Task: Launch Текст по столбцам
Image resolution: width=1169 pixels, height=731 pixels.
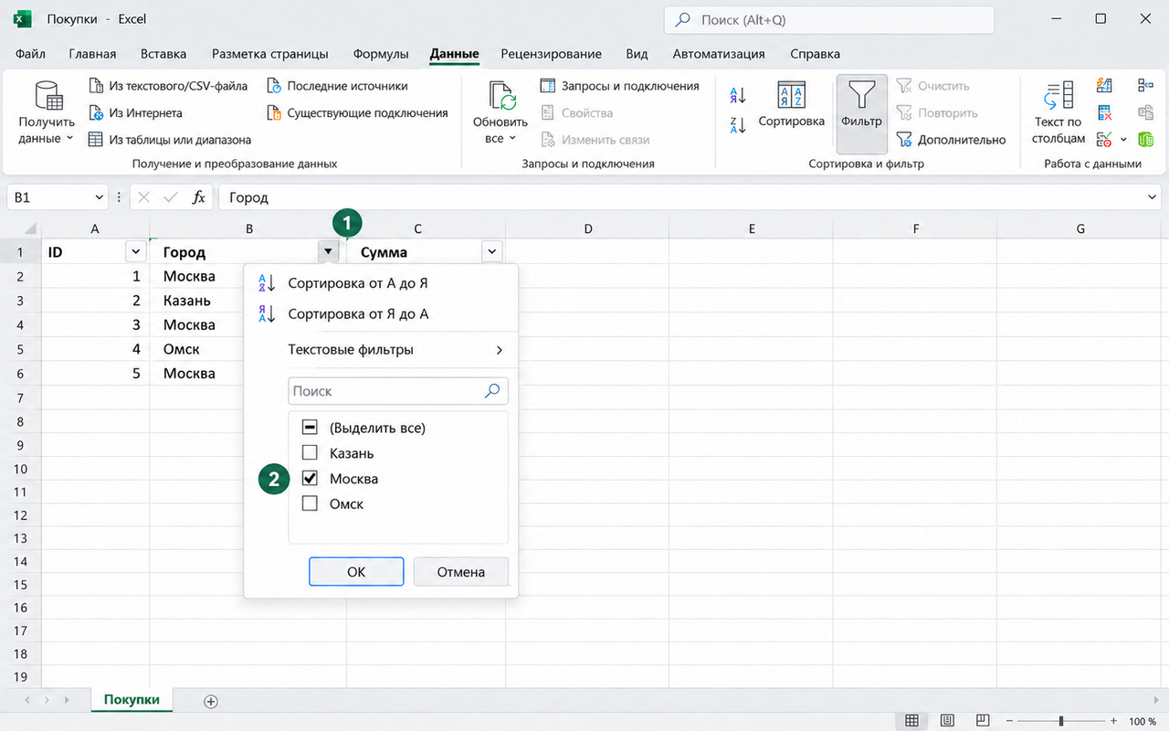Action: pyautogui.click(x=1058, y=113)
